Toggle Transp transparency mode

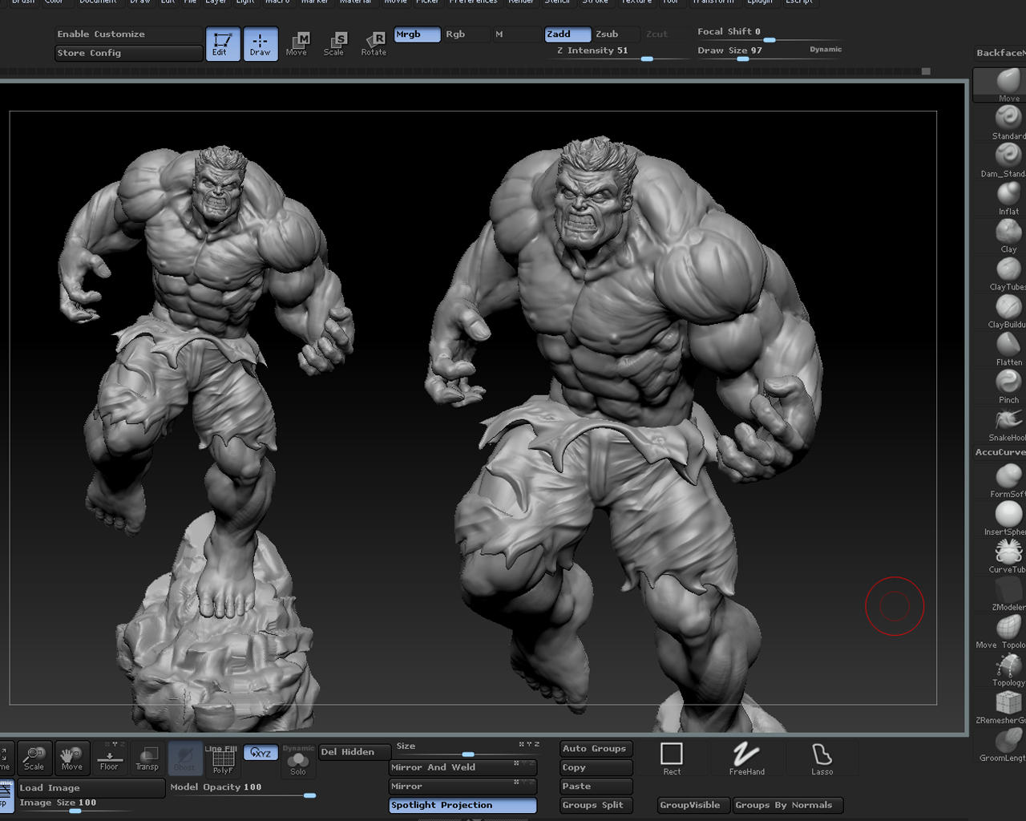tap(147, 757)
